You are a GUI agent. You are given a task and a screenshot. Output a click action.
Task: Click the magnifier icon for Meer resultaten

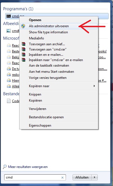(5, 167)
